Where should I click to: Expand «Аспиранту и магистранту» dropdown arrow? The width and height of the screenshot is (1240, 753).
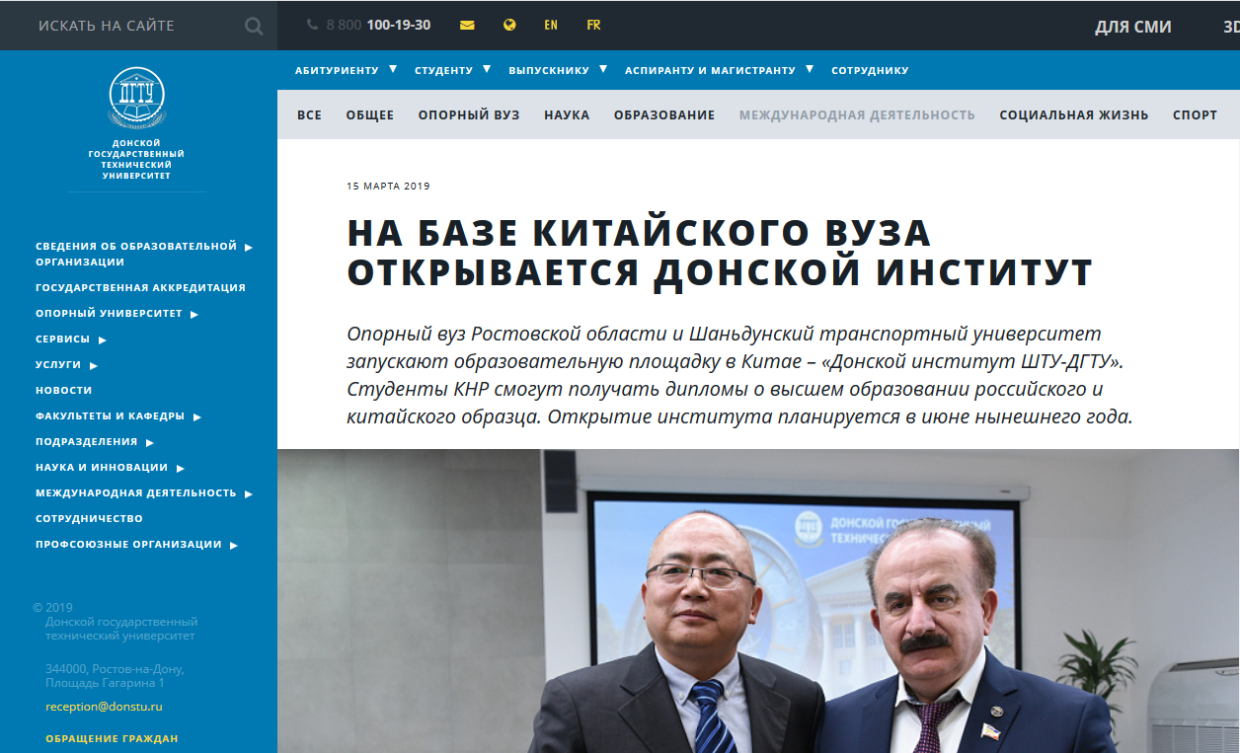pos(810,69)
